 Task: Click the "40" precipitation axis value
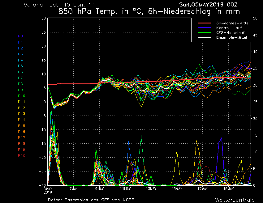pos(255,52)
